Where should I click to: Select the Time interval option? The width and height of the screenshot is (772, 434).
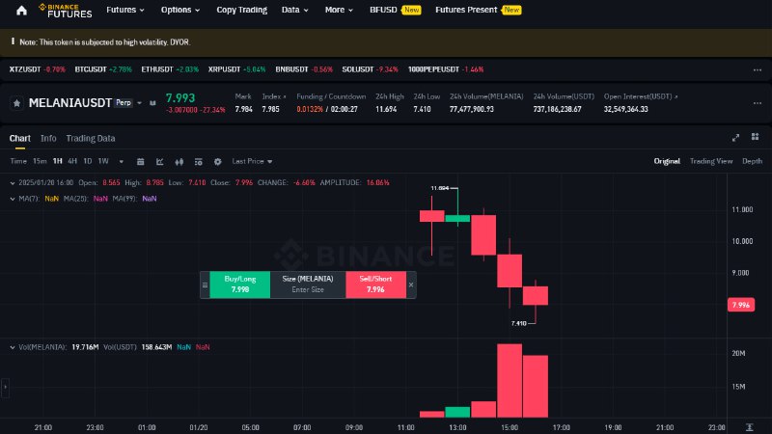[18, 161]
